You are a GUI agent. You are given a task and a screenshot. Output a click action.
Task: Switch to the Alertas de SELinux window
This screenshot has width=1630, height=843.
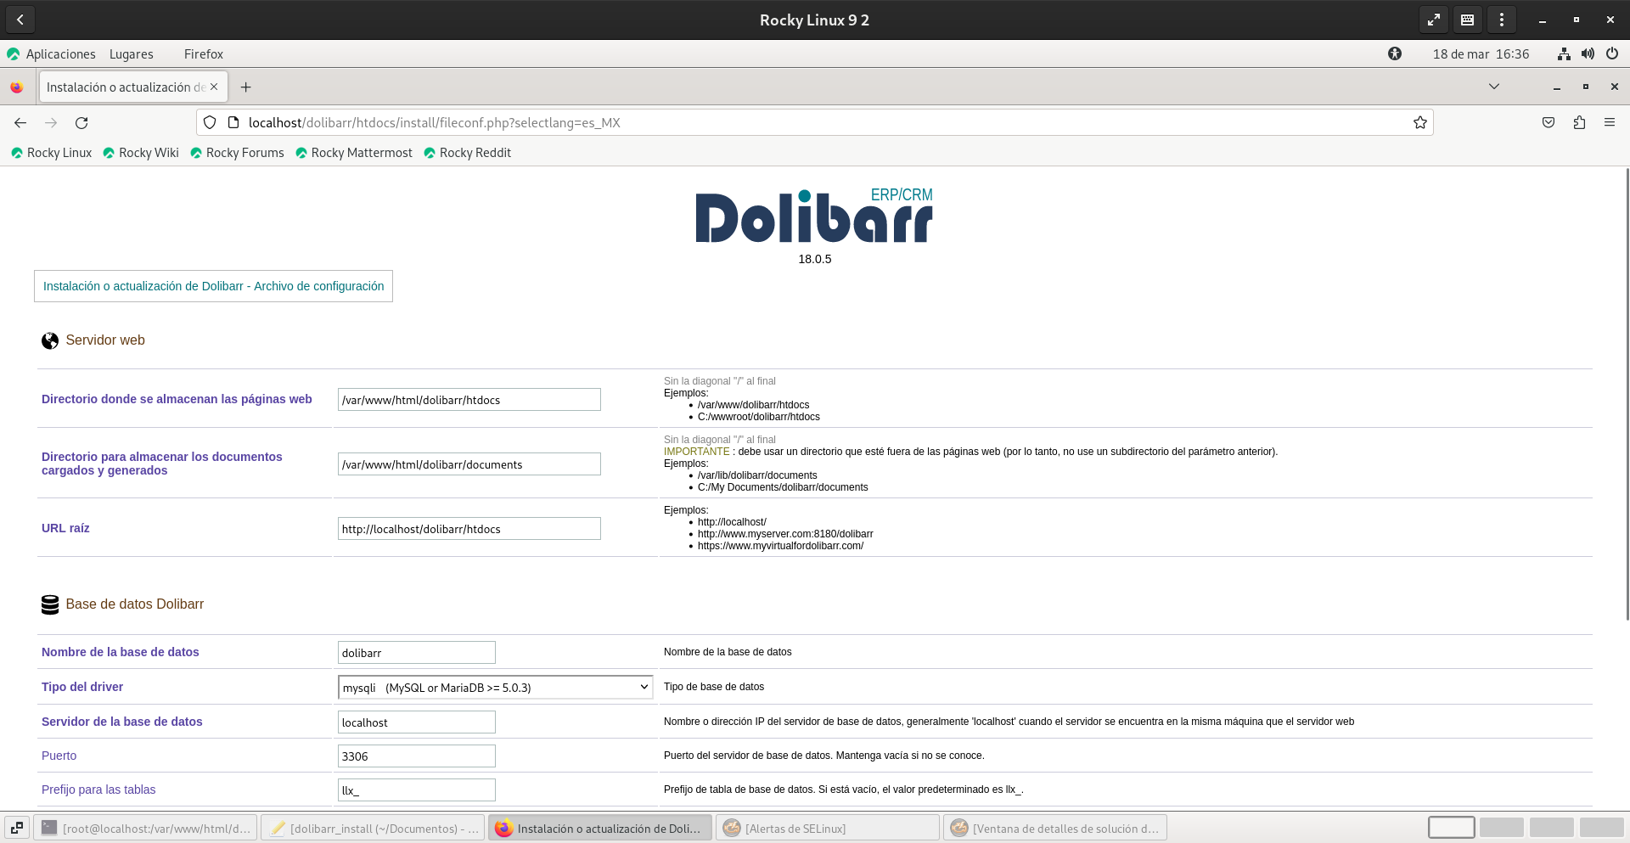[827, 829]
